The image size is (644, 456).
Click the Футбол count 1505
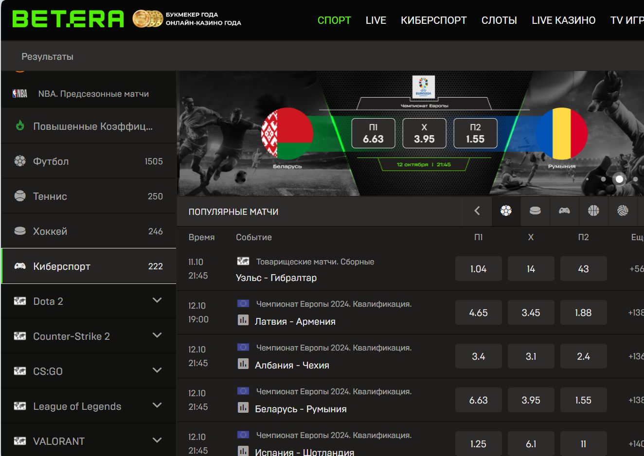154,161
